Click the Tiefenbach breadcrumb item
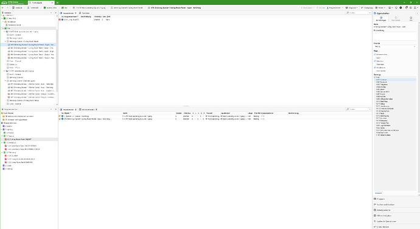The height and width of the screenshot is (229, 420). pos(33,8)
